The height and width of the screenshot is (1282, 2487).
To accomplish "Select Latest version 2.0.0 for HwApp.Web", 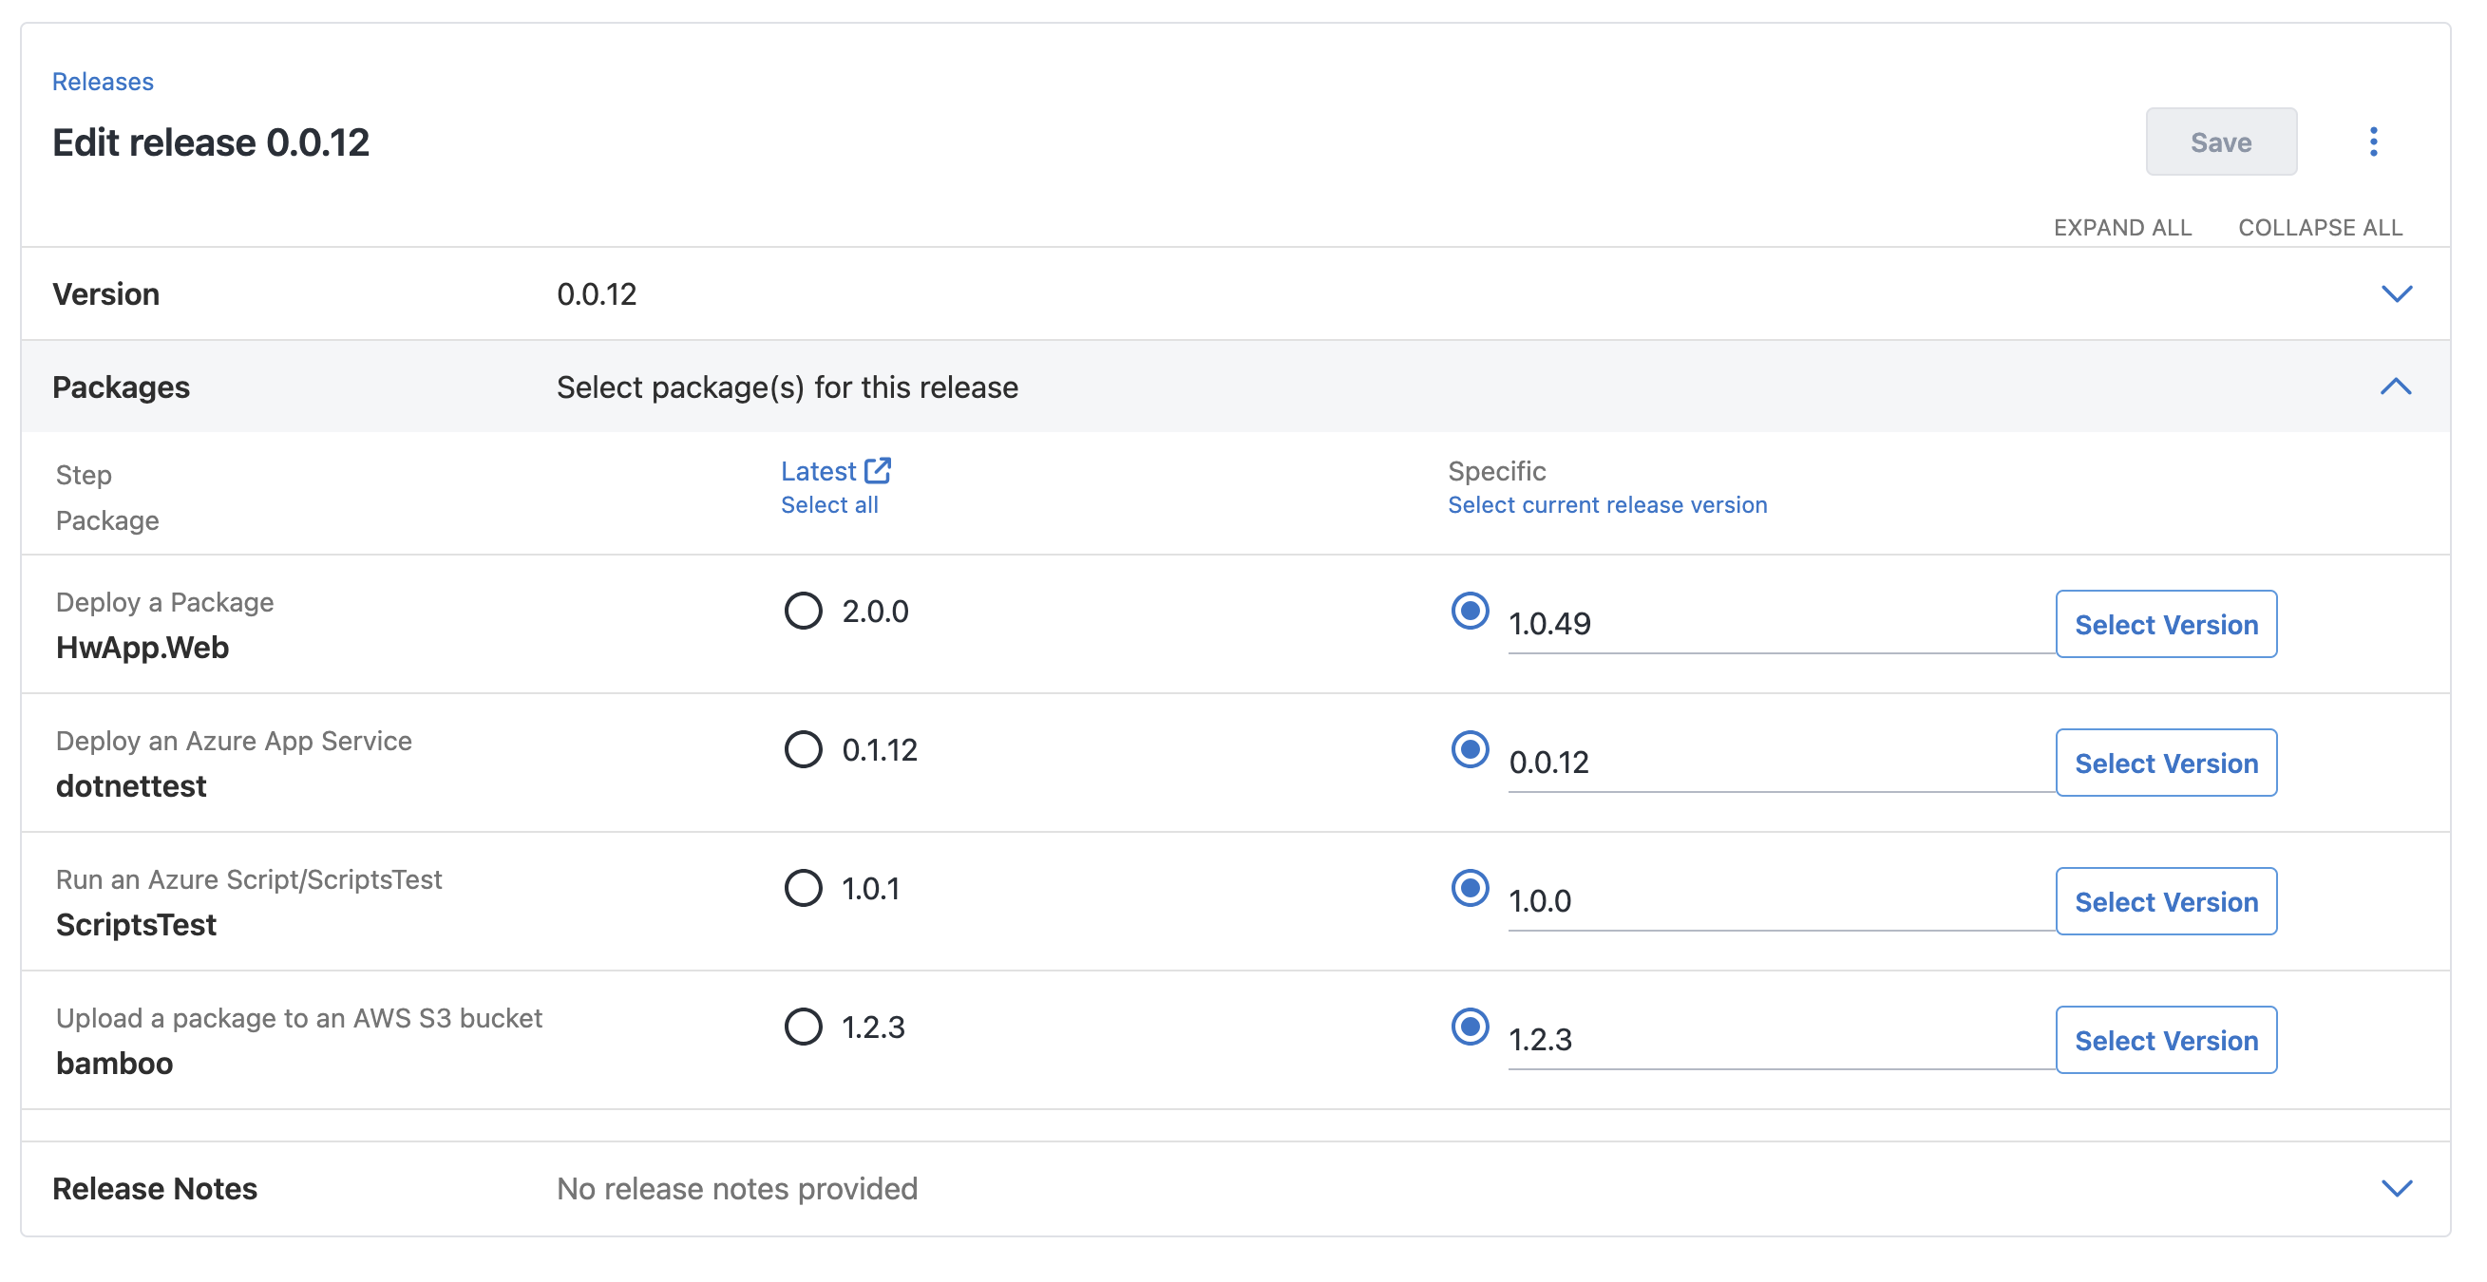I will click(x=803, y=610).
